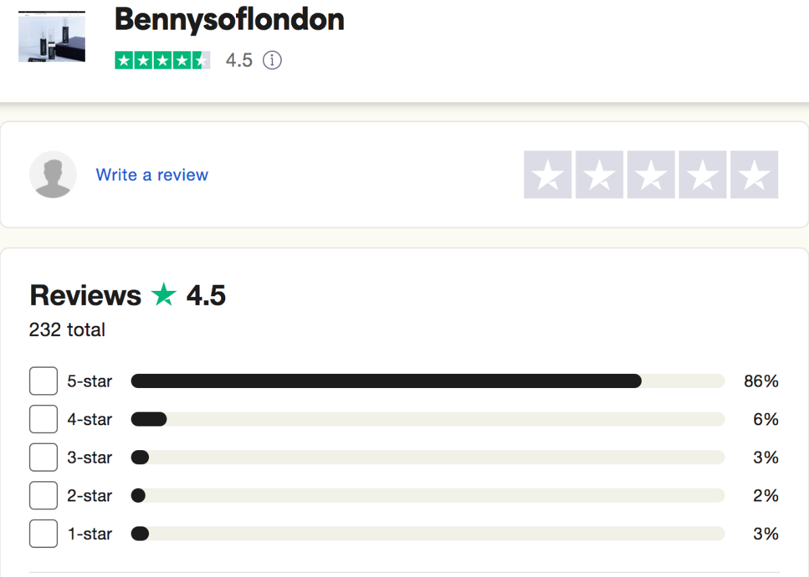The height and width of the screenshot is (577, 809).
Task: Click the 4-star percentage bar
Action: (427, 419)
